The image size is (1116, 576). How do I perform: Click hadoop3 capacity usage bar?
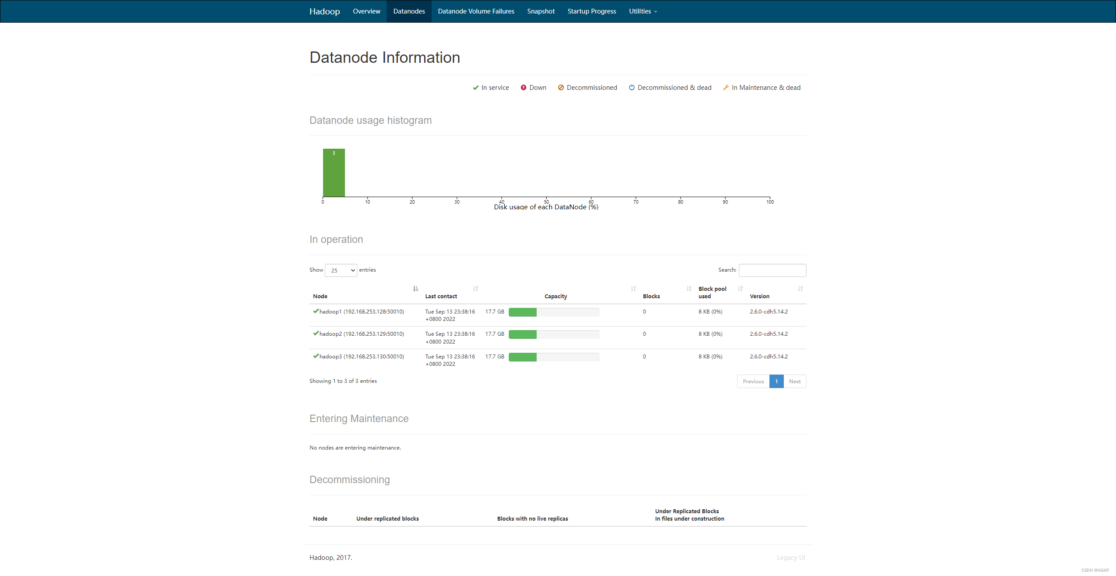click(554, 357)
